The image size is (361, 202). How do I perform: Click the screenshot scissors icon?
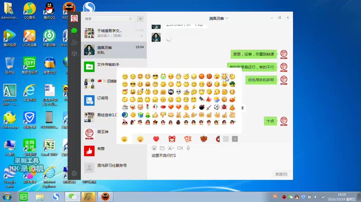point(170,148)
